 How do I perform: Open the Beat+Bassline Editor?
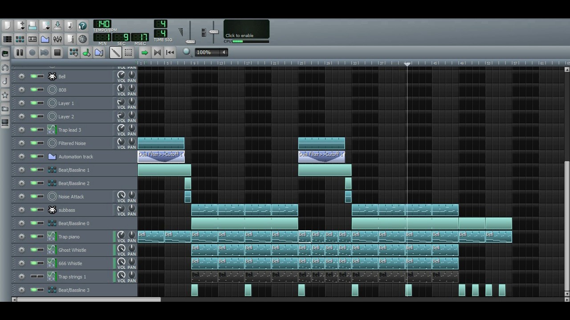[x=20, y=39]
